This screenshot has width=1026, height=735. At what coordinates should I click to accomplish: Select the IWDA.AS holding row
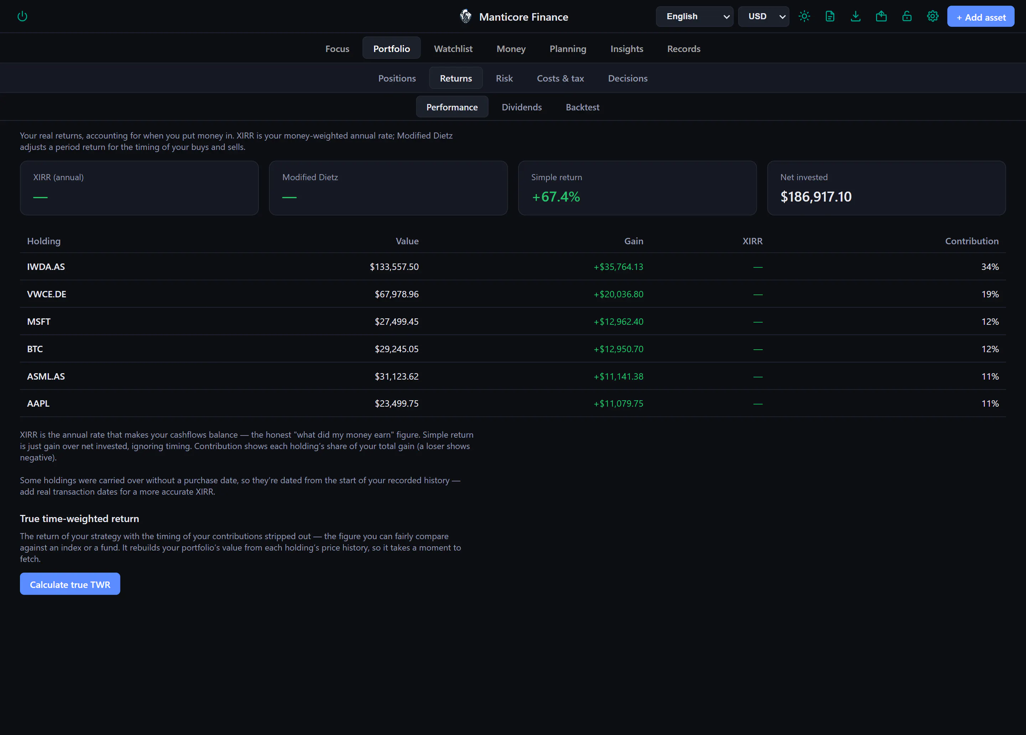coord(513,266)
